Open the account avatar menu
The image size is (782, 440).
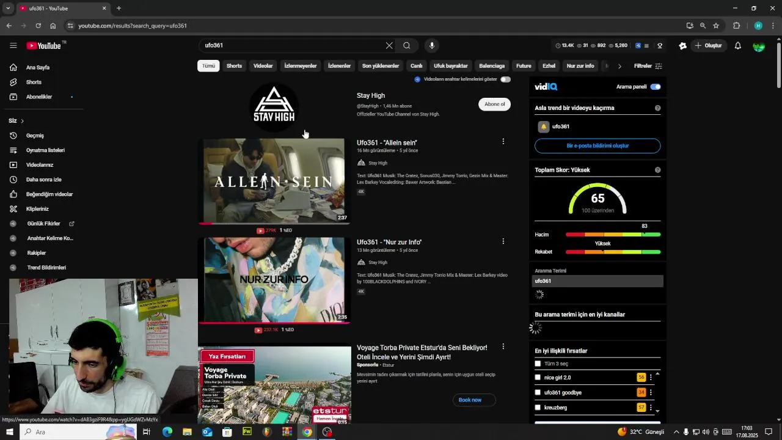[759, 46]
